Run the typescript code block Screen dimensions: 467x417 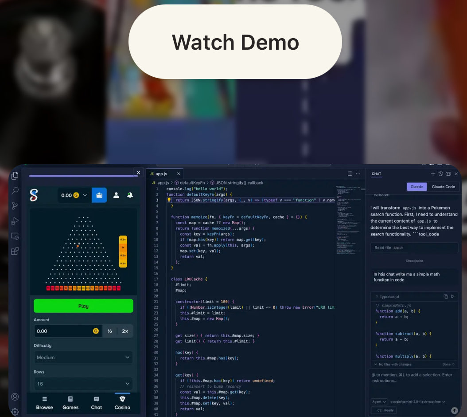[x=453, y=296]
